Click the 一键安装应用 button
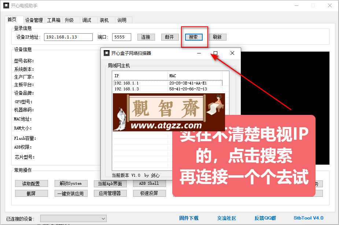 coord(71,193)
